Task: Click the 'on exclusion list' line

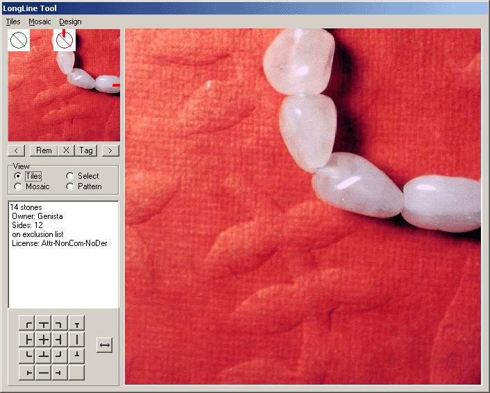Action: point(37,234)
